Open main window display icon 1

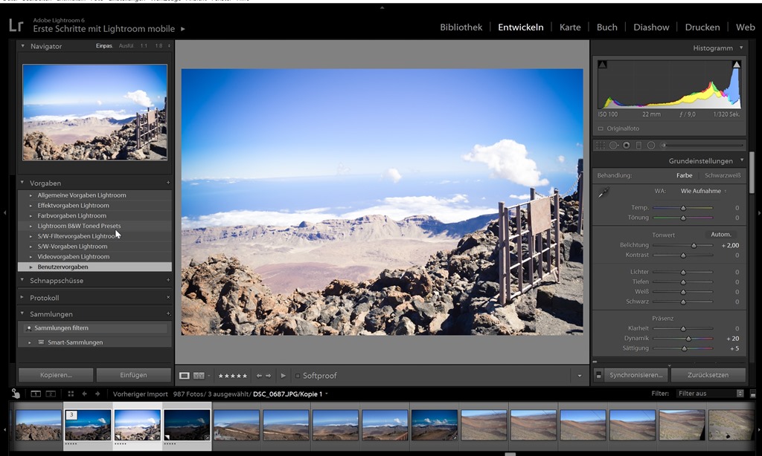click(36, 394)
